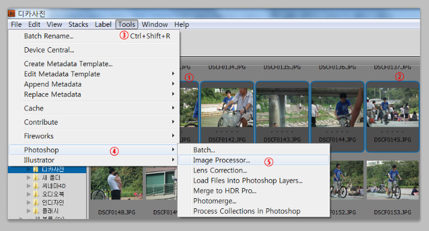Select thumbnail DSCF0145.JPG
429x231 pixels.
tap(393, 107)
